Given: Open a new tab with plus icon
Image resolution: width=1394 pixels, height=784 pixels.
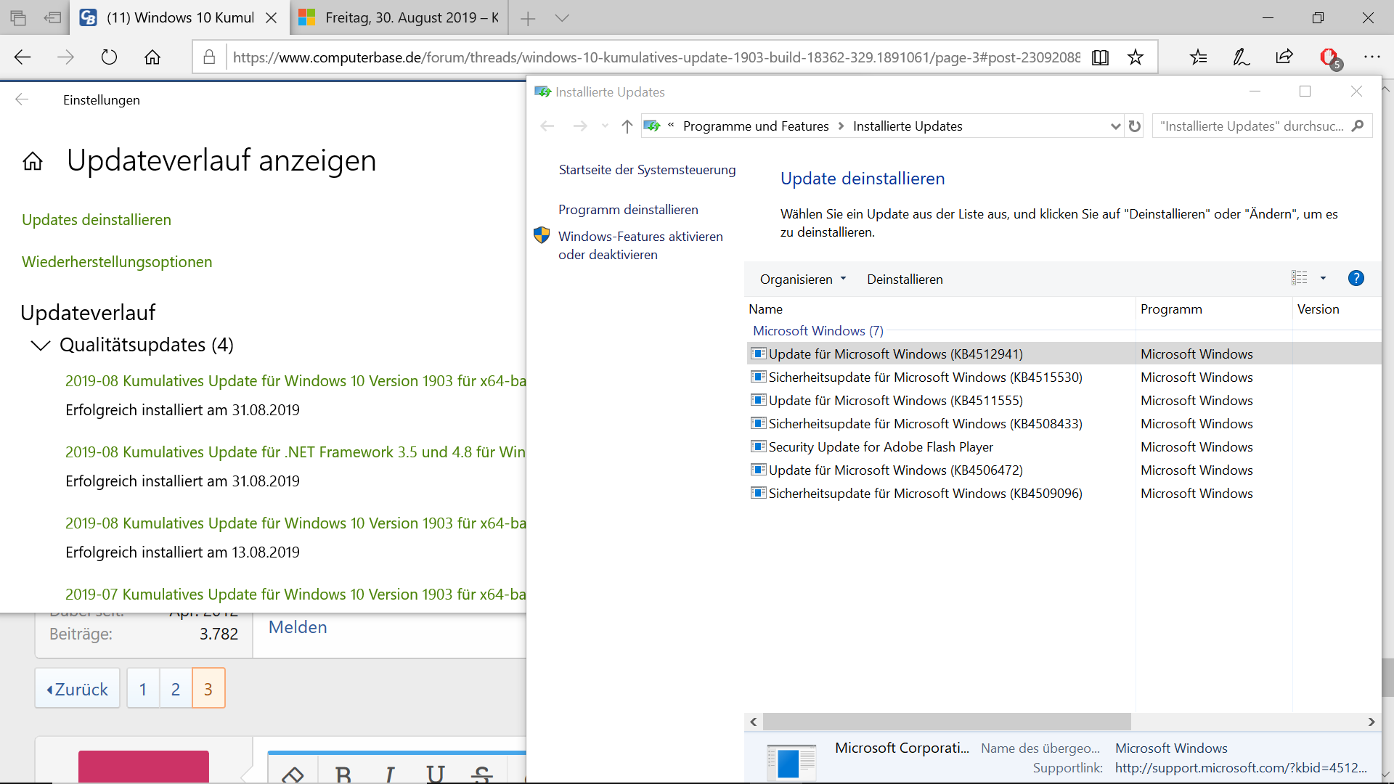Looking at the screenshot, I should tap(529, 18).
